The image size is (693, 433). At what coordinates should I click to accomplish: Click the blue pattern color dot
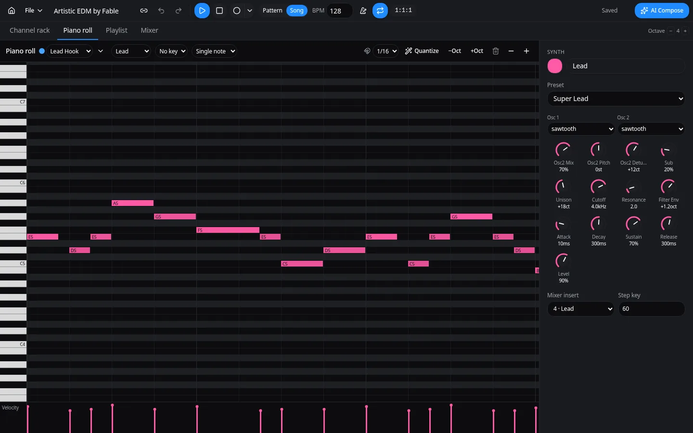click(42, 51)
